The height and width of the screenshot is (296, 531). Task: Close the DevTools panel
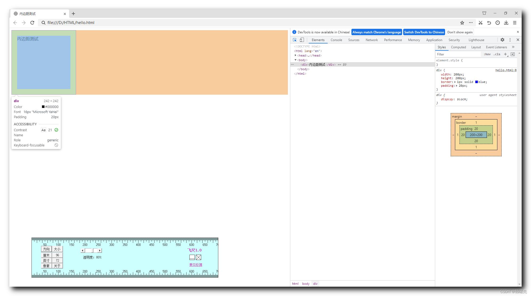[x=518, y=40]
